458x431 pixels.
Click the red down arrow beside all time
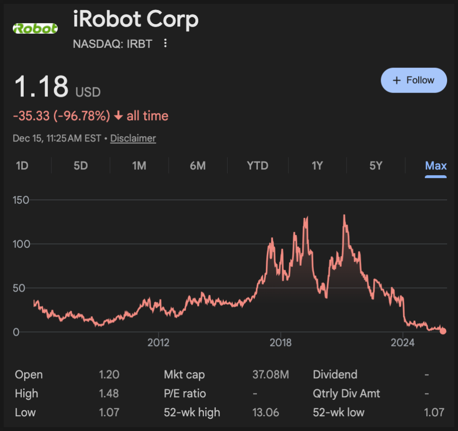(x=118, y=116)
